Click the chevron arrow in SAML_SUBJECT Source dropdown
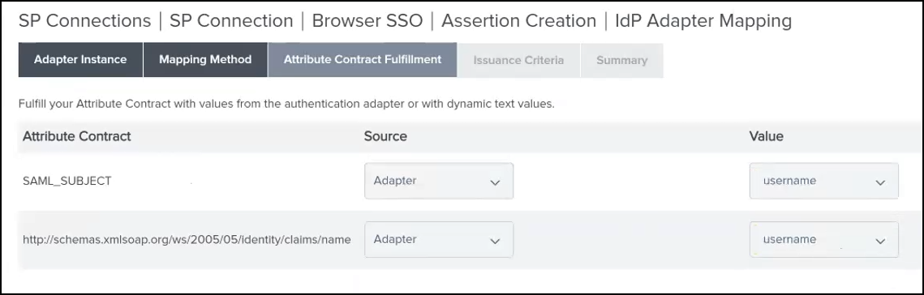Viewport: 924px width, 295px height. 495,182
